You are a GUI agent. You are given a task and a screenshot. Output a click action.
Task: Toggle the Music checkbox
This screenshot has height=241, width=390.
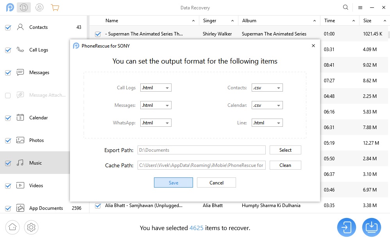click(x=8, y=163)
